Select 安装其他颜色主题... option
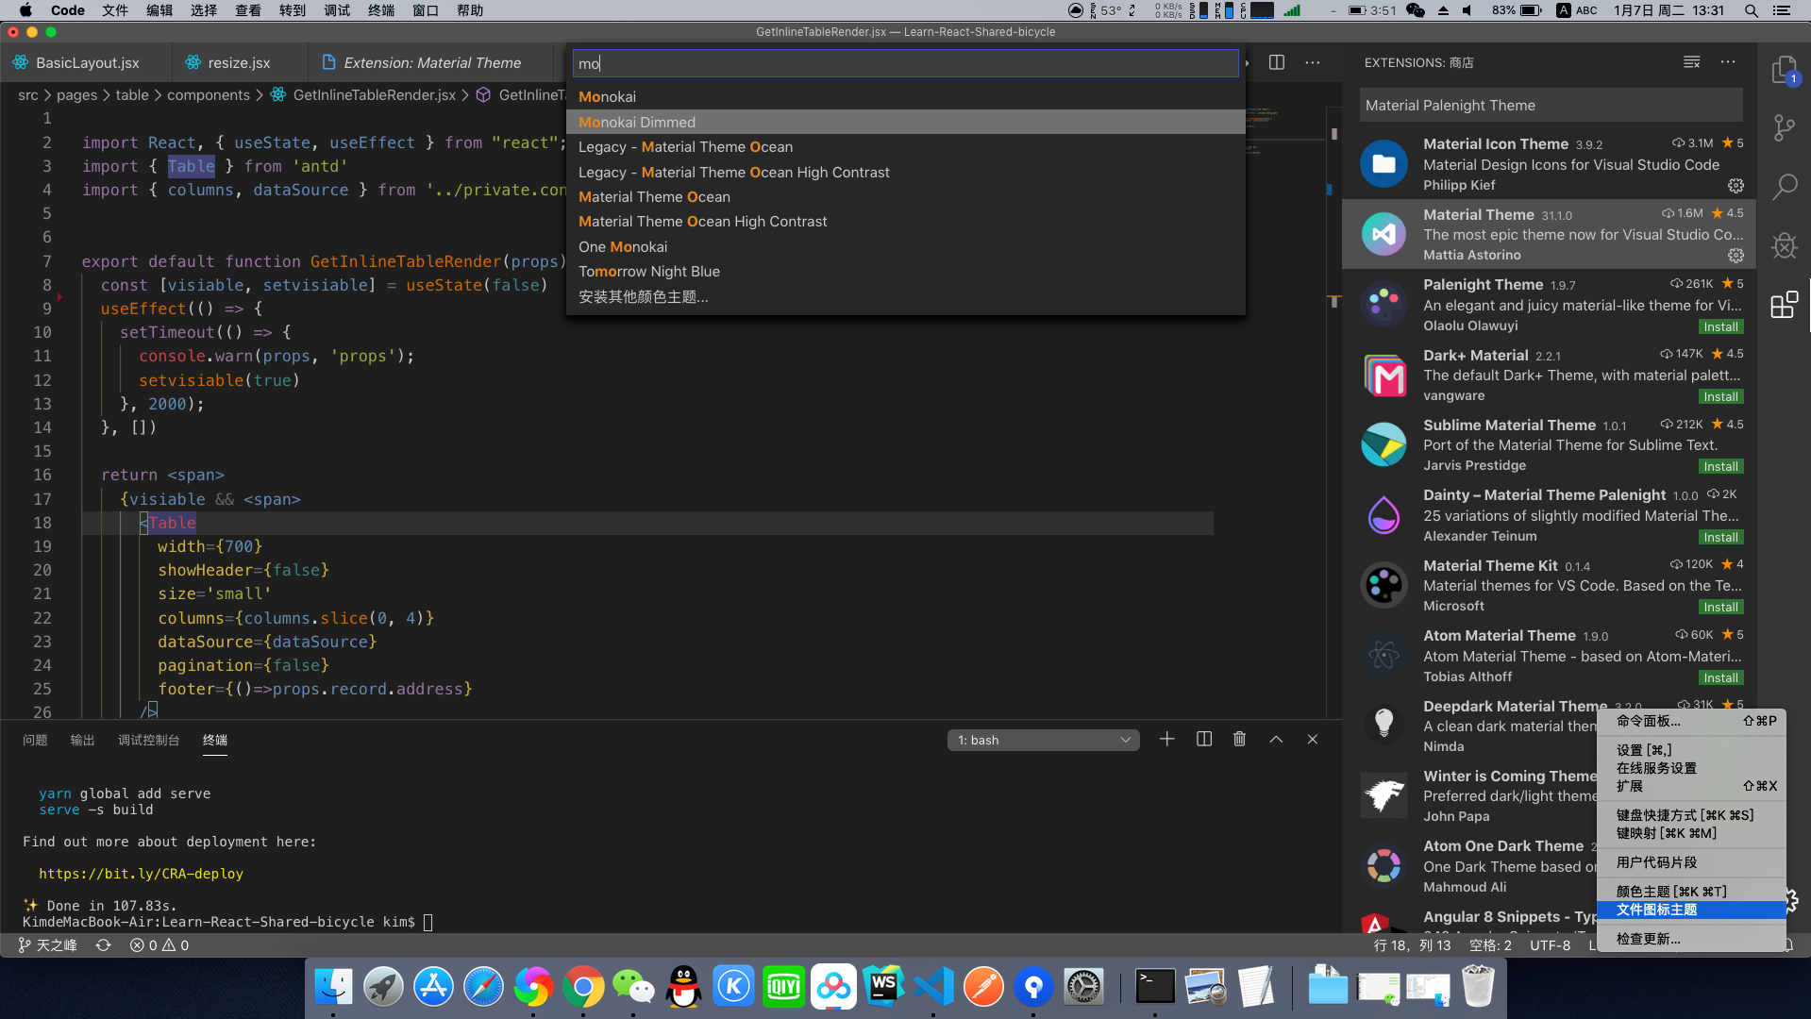Viewport: 1811px width, 1019px height. pyautogui.click(x=905, y=296)
